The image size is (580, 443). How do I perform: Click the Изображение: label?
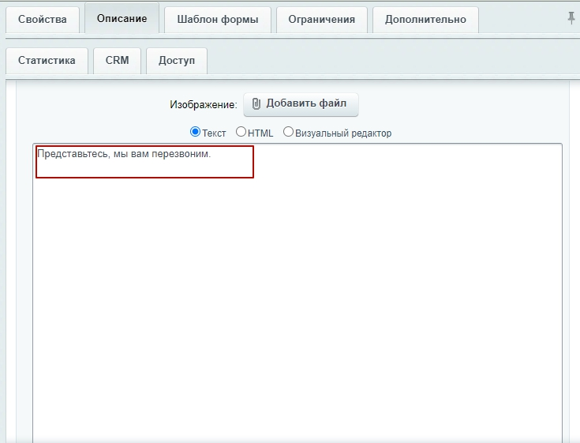[x=204, y=105]
